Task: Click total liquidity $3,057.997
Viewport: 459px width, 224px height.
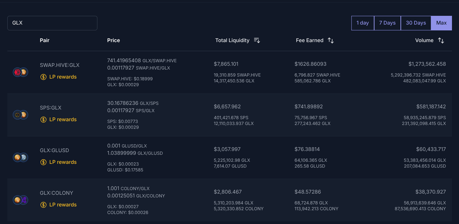Action: point(227,149)
